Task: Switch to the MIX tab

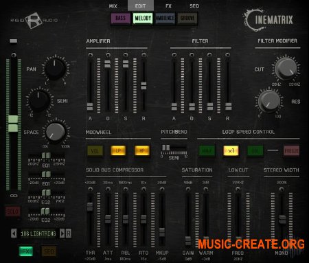Action: pyautogui.click(x=113, y=6)
